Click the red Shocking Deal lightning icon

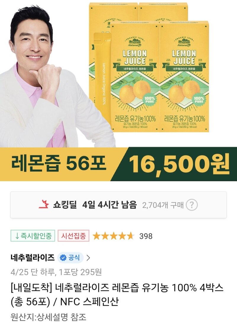pos(44,205)
